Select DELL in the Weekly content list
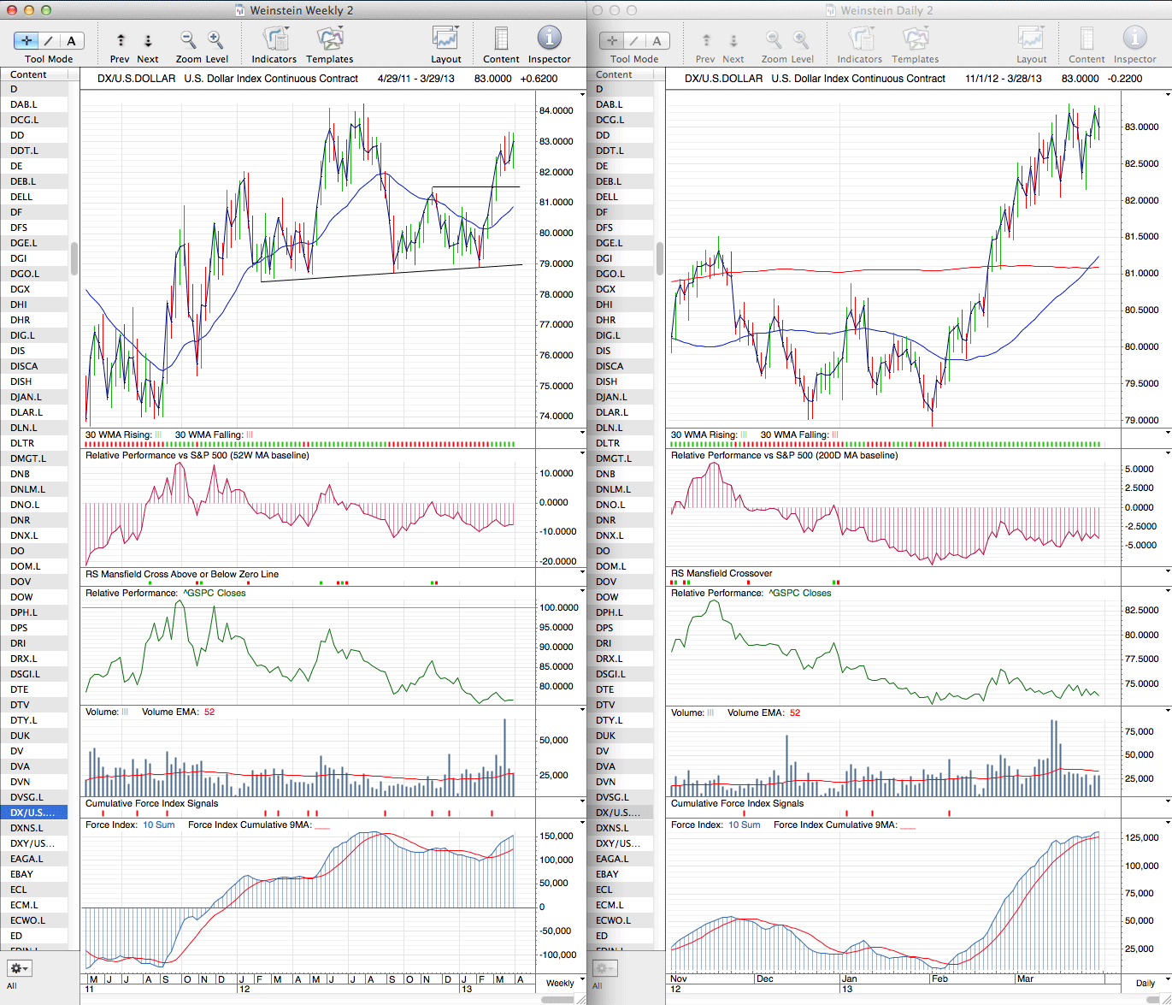Image resolution: width=1172 pixels, height=1005 pixels. click(x=22, y=197)
